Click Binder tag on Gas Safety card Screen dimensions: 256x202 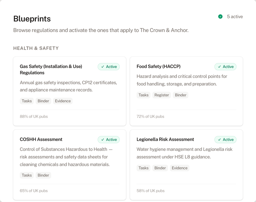pos(43,101)
